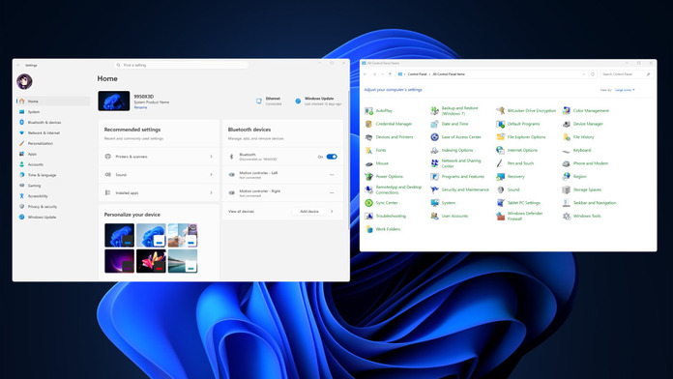Screen dimensions: 673x379
Task: Open Troubleshooting icon
Action: click(368, 216)
